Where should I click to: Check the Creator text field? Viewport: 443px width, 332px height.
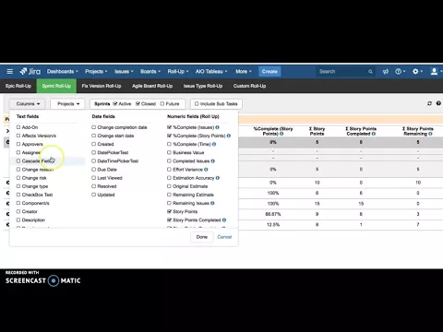coord(18,211)
